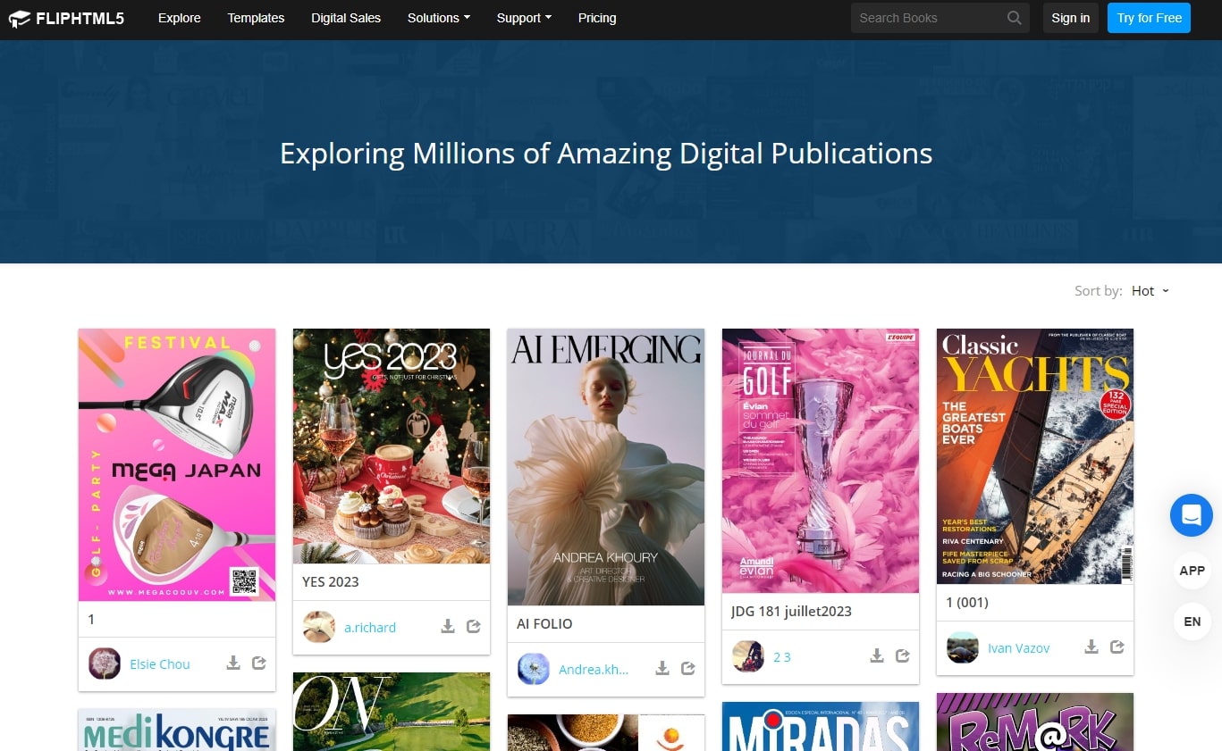Open Digital Sales
The image size is (1222, 751).
346,18
